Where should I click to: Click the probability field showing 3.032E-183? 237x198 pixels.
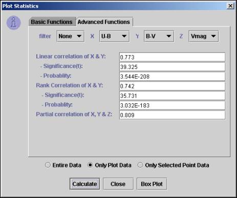172,105
